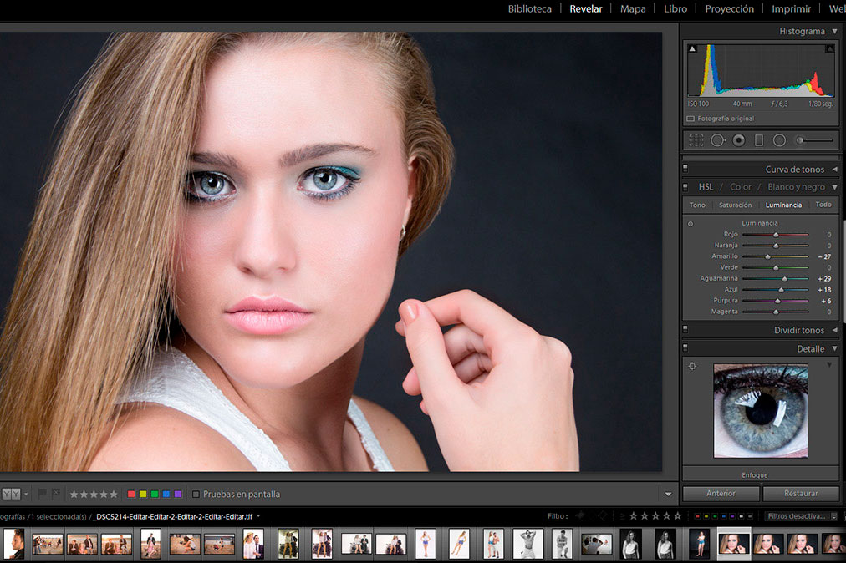The height and width of the screenshot is (563, 846).
Task: Expand the Curva de tonos panel
Action: point(834,170)
